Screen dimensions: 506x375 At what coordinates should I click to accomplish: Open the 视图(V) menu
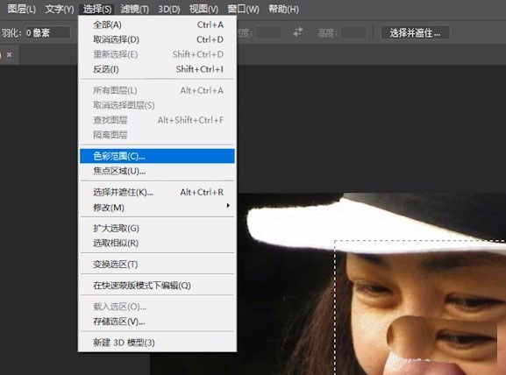click(203, 9)
